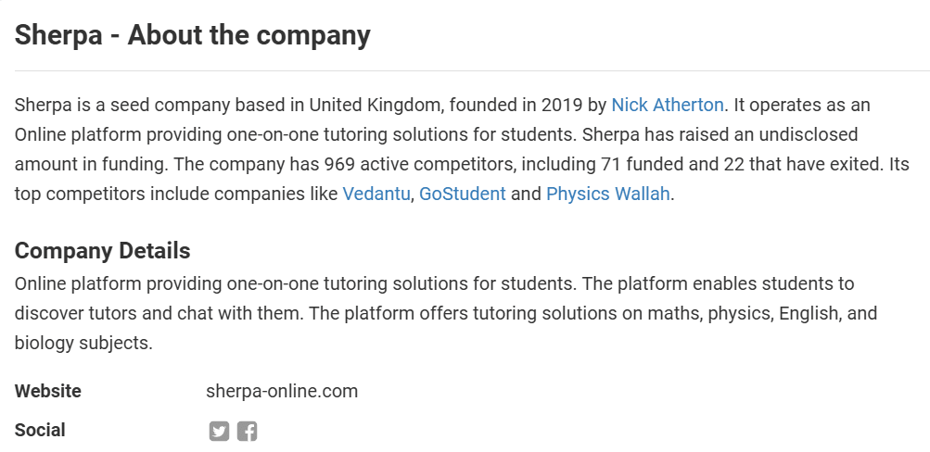Open the GoStudent competitor page

coord(463,195)
